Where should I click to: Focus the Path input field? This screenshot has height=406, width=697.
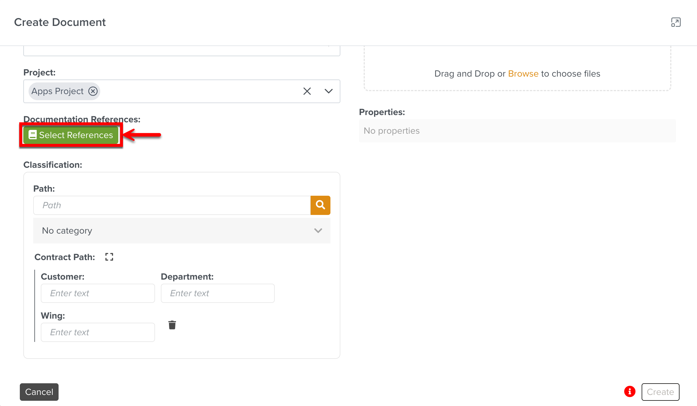[x=172, y=205]
